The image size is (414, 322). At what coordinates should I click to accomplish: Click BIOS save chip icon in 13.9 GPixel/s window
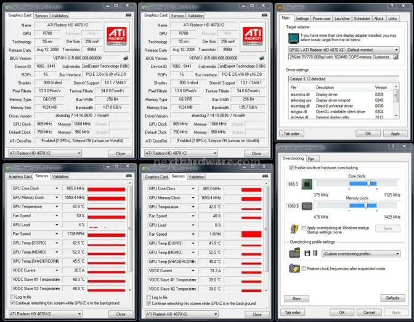tap(126, 58)
